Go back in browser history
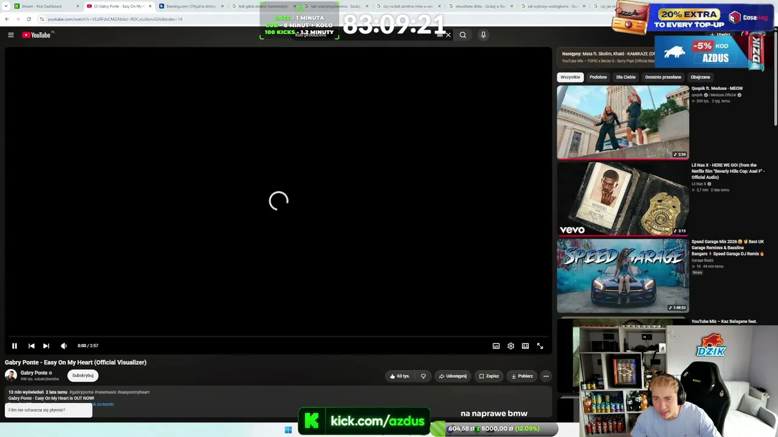The width and height of the screenshot is (778, 437). click(7, 19)
